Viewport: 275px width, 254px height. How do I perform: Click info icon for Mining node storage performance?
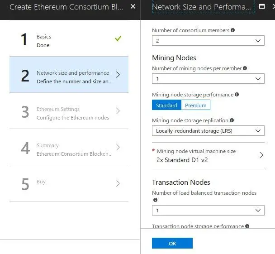coord(237,95)
